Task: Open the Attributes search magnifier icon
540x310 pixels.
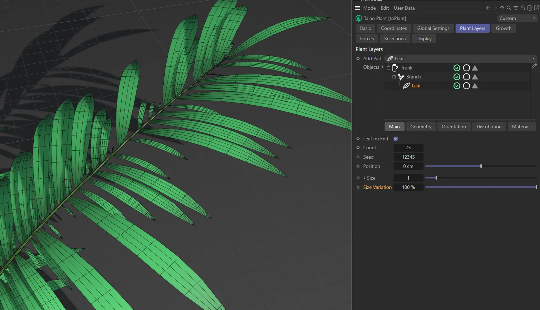Action: click(x=509, y=8)
